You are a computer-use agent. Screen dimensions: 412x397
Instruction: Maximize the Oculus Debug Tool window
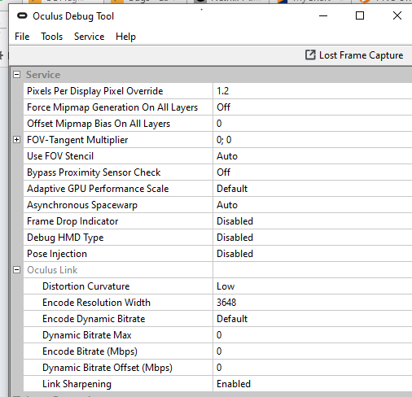(360, 15)
